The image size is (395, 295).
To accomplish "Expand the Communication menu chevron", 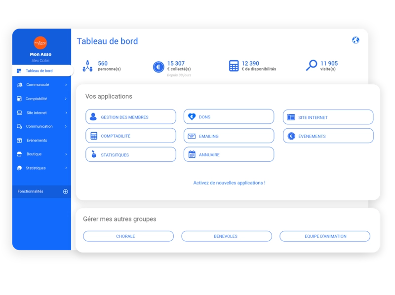I will [66, 126].
